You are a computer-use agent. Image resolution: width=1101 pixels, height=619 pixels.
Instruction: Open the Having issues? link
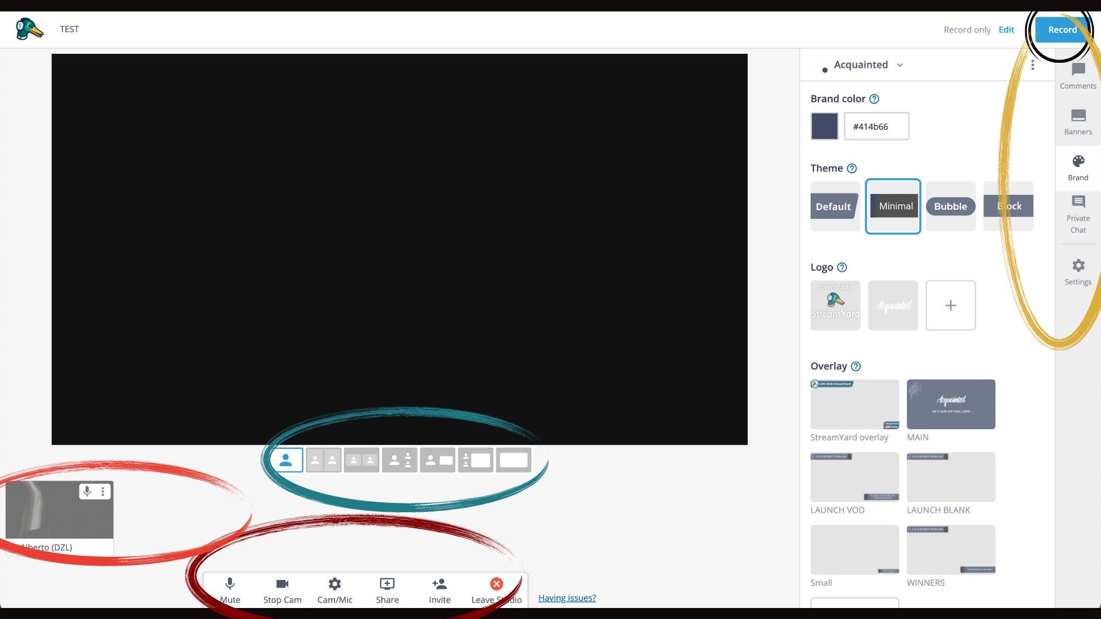pyautogui.click(x=567, y=598)
